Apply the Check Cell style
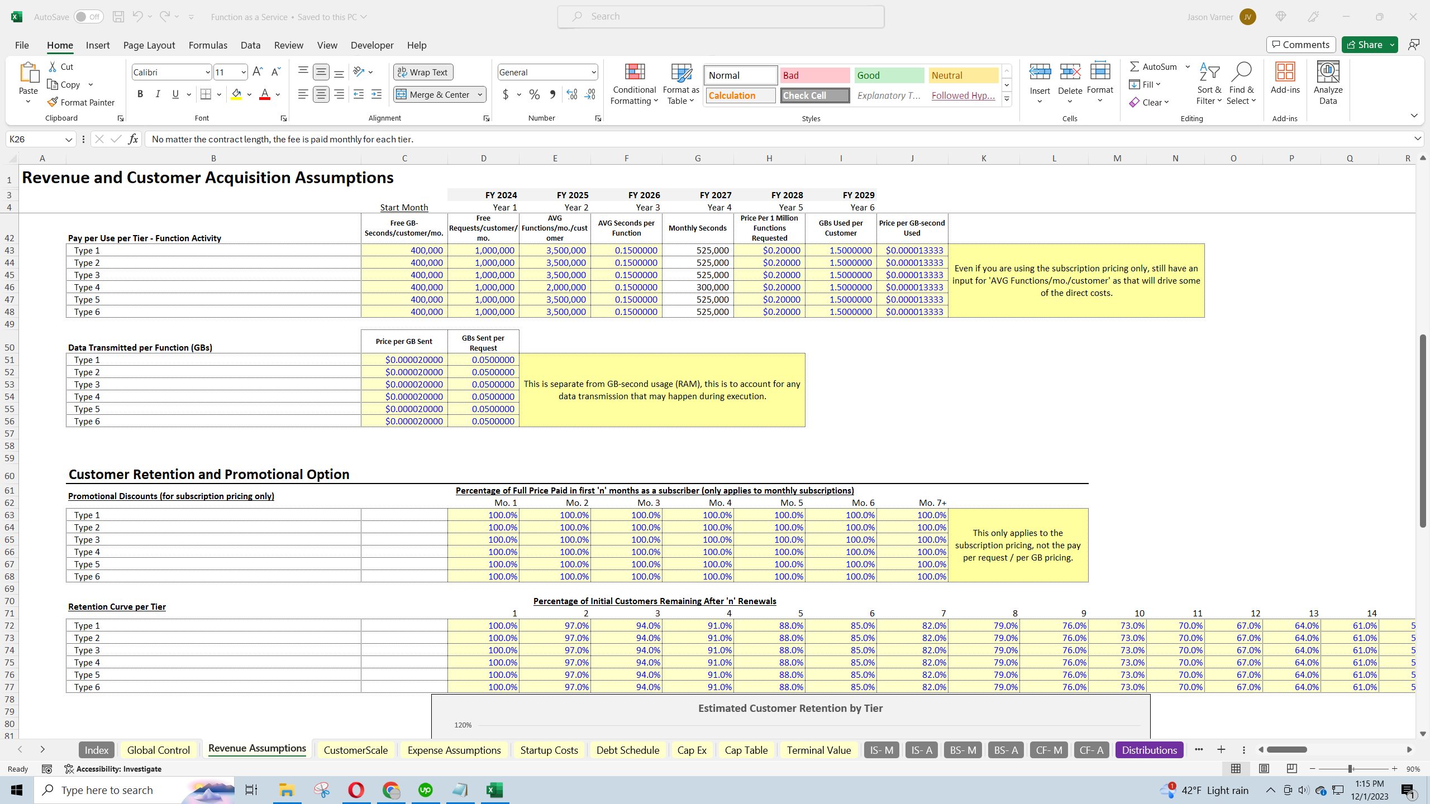1430x804 pixels. pos(814,95)
